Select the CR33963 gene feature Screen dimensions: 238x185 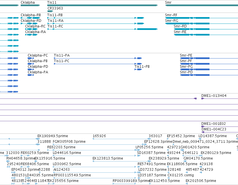[50, 11]
